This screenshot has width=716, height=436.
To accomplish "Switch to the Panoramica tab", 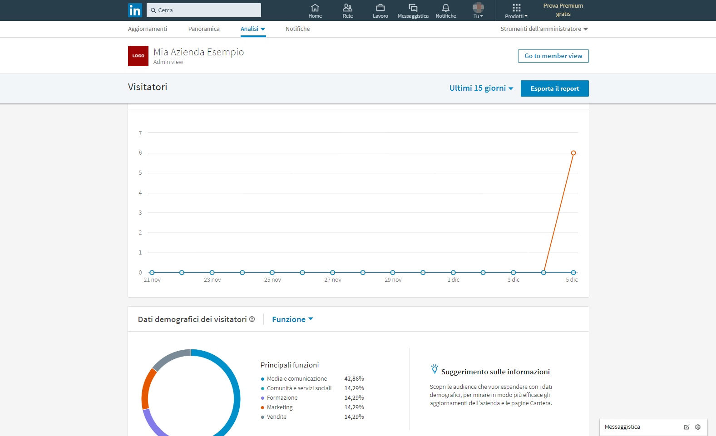I will (204, 29).
